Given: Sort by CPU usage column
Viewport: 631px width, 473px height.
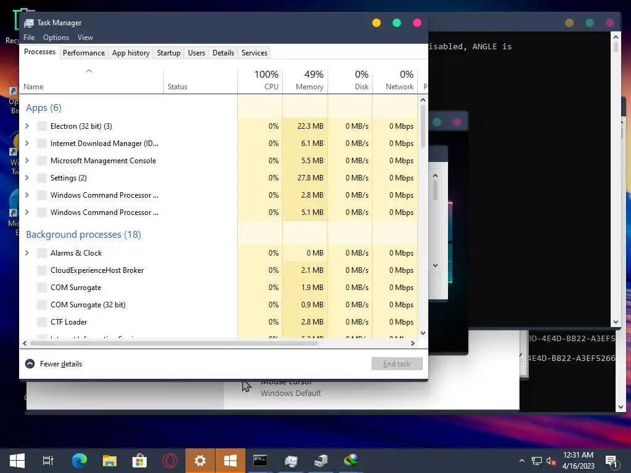Looking at the screenshot, I should [261, 81].
